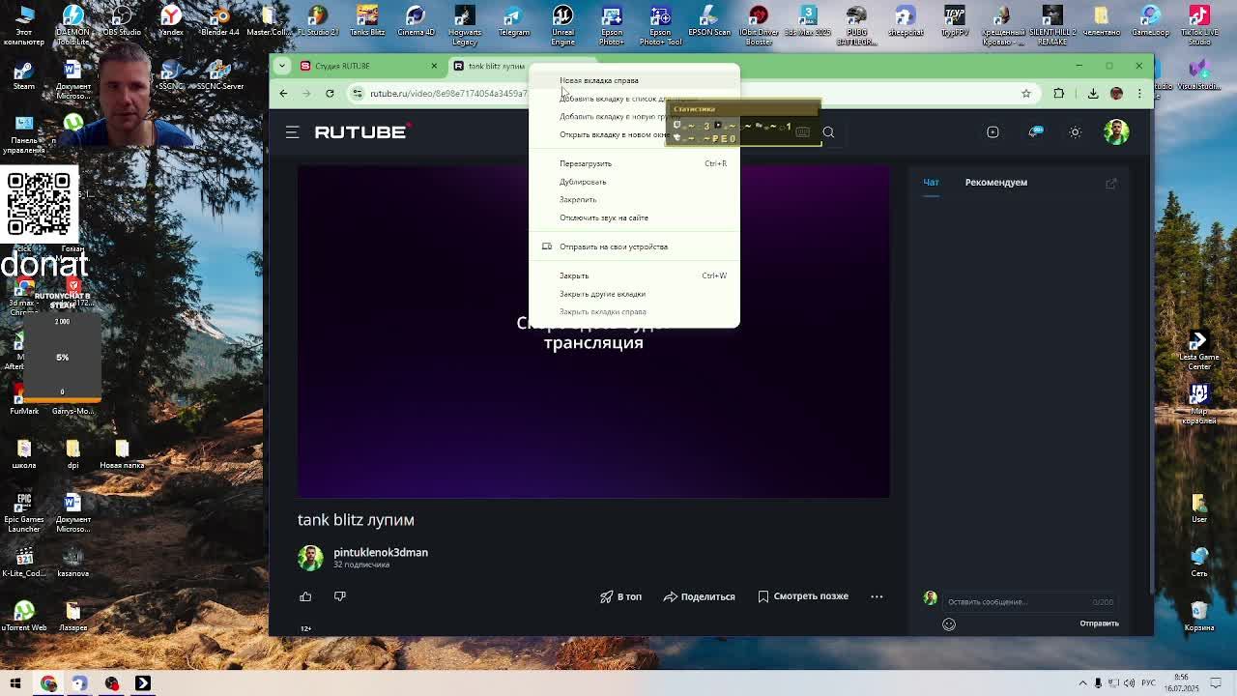This screenshot has width=1237, height=696.
Task: Toggle RUTUBE light/dark theme sun icon
Action: point(1075,132)
